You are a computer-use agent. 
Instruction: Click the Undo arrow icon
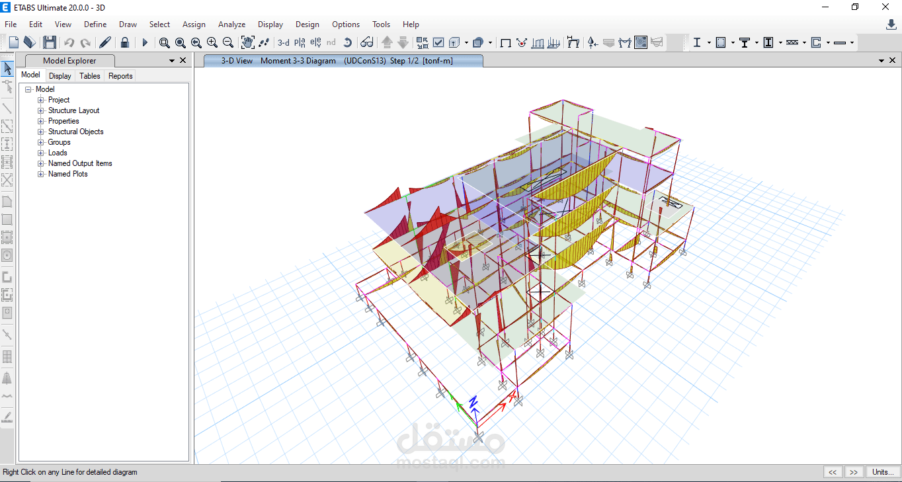click(69, 42)
